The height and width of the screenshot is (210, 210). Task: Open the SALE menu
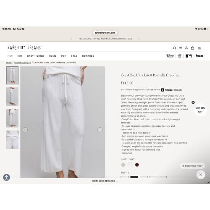[x=74, y=56]
